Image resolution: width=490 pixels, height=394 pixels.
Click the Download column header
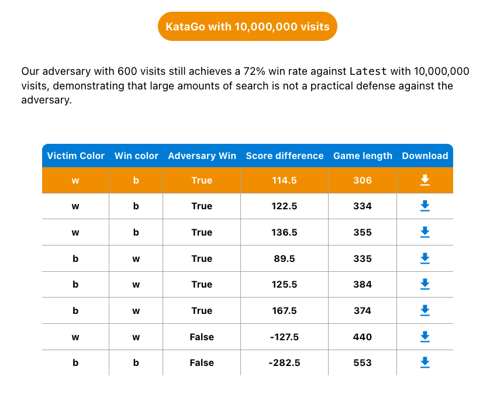425,155
